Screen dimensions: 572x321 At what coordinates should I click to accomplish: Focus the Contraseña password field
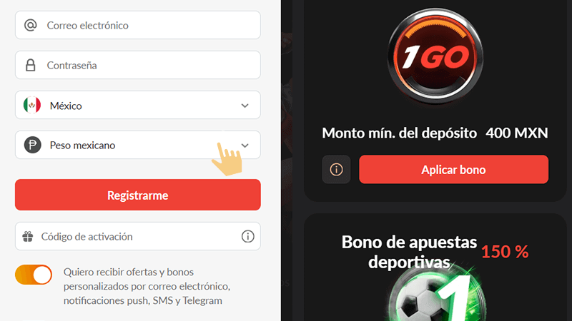pos(138,65)
